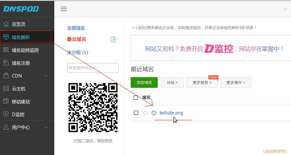Viewport: 291px width, 155px height.
Task: Click the new badge on 更多服务
Action: pyautogui.click(x=213, y=77)
